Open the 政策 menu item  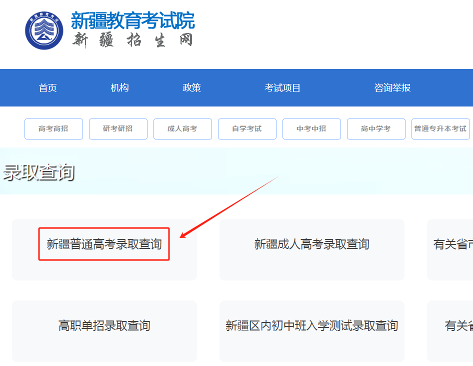pyautogui.click(x=191, y=88)
